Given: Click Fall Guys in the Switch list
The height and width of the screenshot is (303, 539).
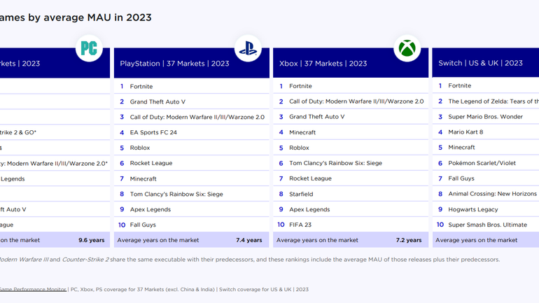Looking at the screenshot, I should pyautogui.click(x=486, y=178).
